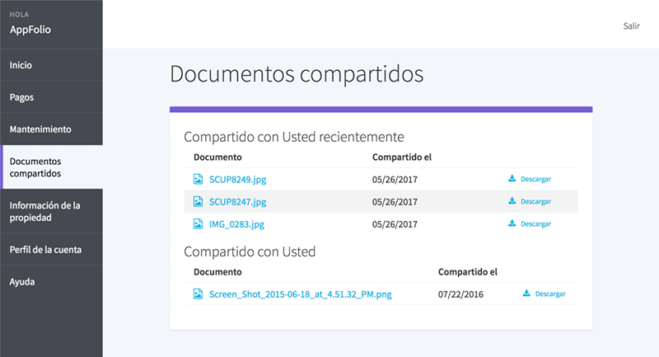
Task: Click the image file icon beside SCUP8247.jpg
Action: point(198,201)
